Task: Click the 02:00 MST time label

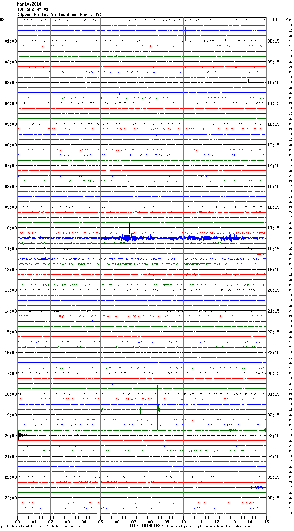Action: (11, 62)
